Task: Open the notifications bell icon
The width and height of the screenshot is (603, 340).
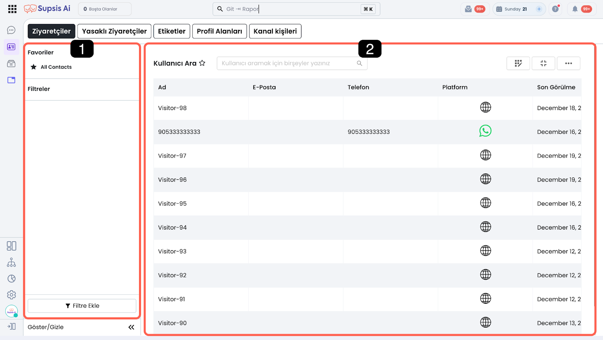Action: tap(575, 9)
